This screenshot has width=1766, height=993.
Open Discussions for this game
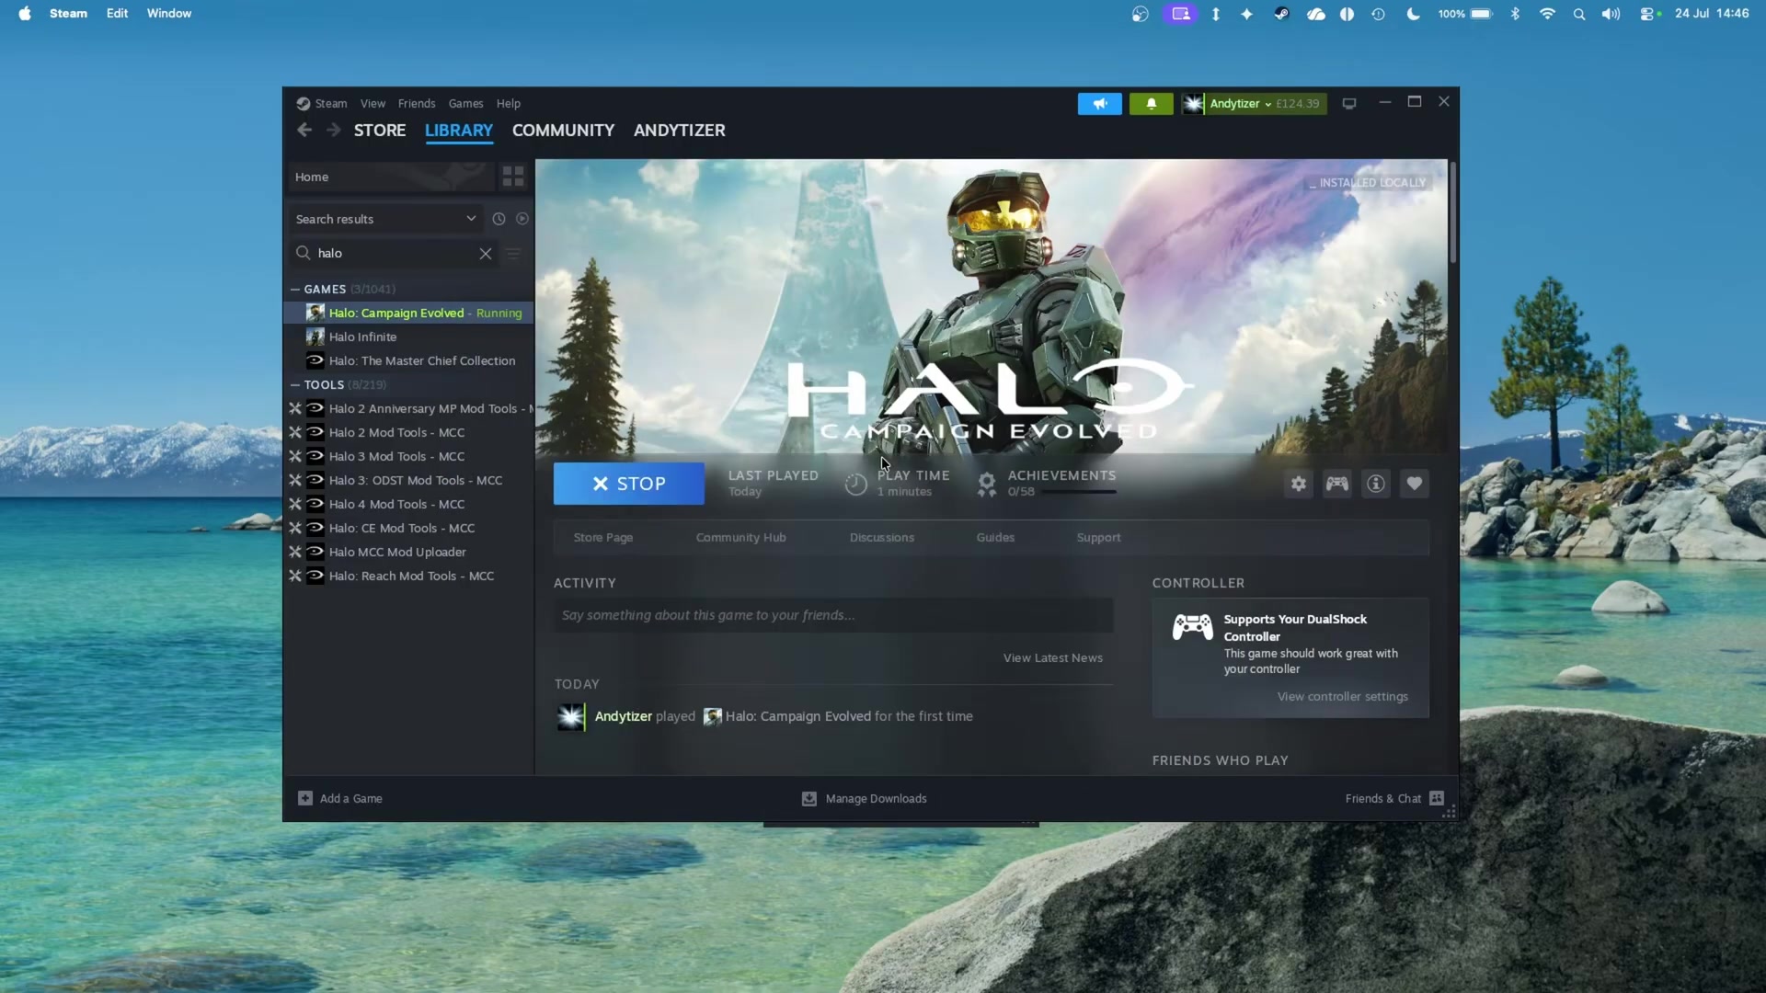pos(882,538)
